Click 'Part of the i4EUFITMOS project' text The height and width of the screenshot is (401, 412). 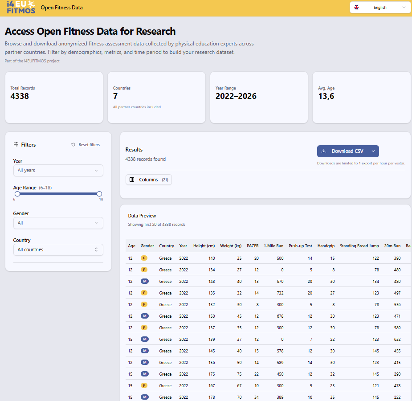tap(32, 61)
